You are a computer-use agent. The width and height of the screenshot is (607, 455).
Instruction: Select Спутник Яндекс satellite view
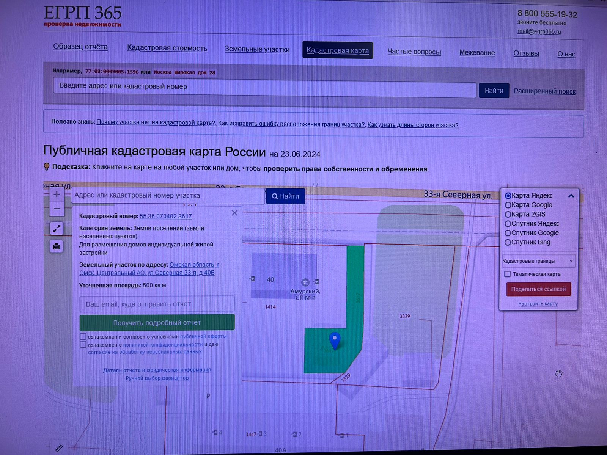(508, 224)
